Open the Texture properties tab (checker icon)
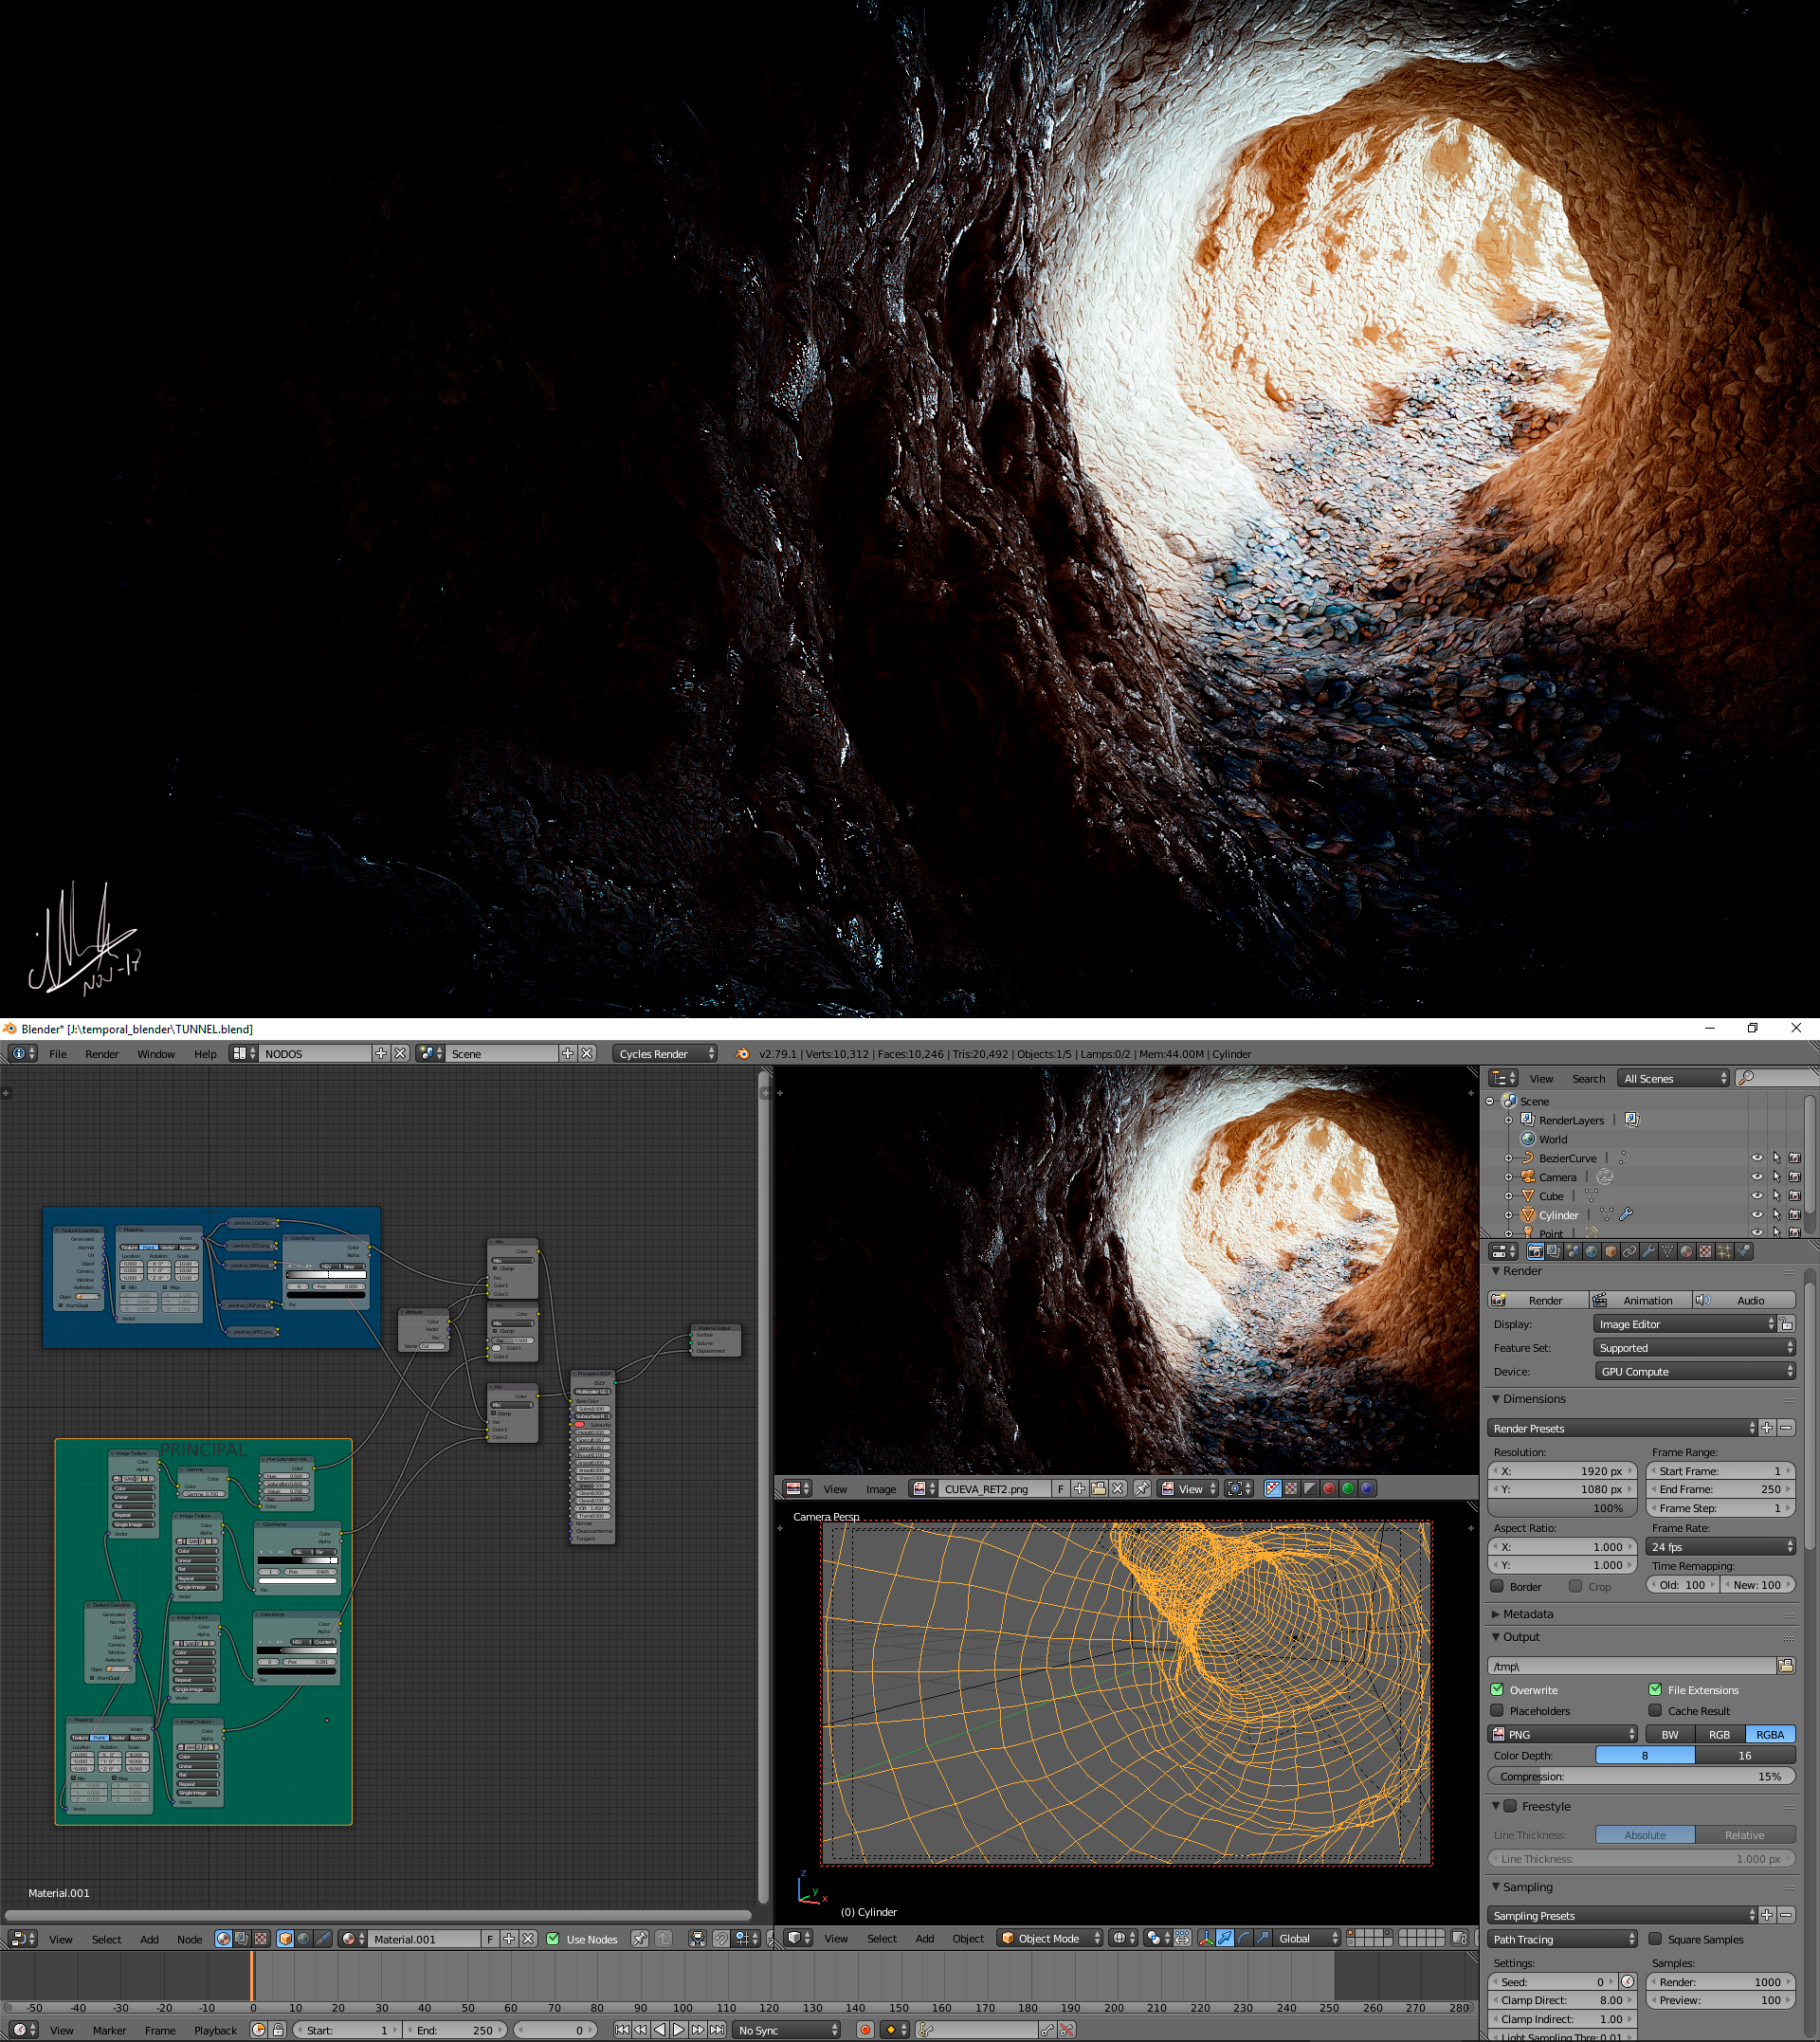This screenshot has height=2042, width=1820. click(1705, 1251)
